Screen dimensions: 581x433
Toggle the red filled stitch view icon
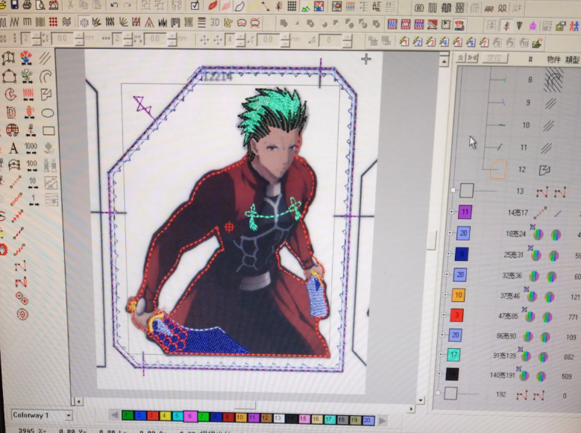213,5
